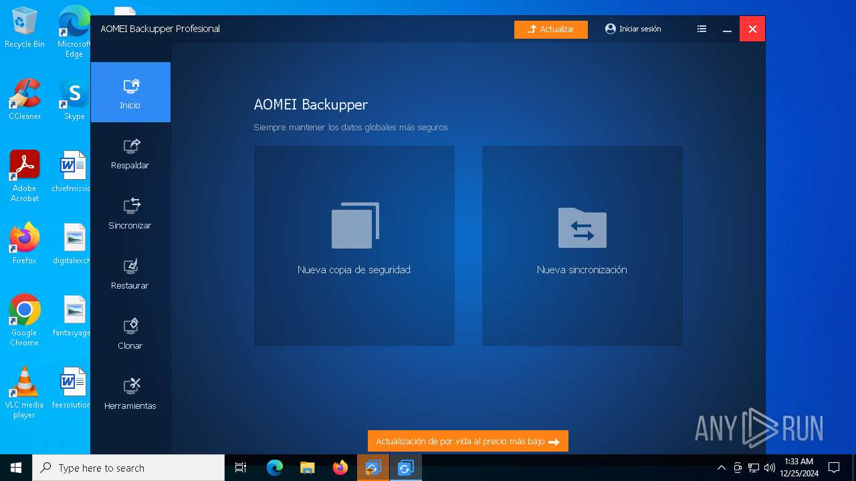
Task: Select the AOMEI installer taskbar icon
Action: click(x=373, y=468)
